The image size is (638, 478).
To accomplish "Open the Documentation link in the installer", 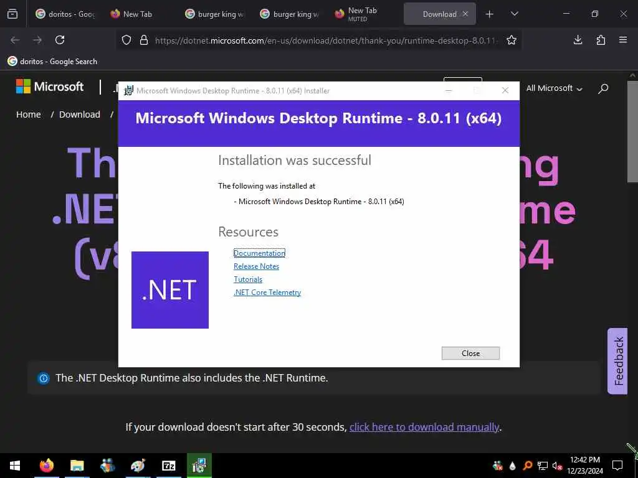I will click(x=259, y=253).
